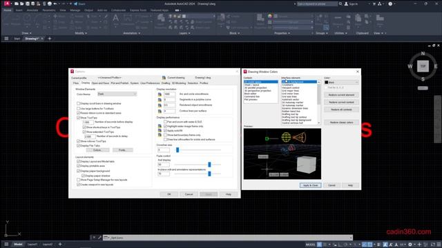Open the file tab hamburger menu beside Start
This screenshot has width=442, height=248.
tap(6, 39)
